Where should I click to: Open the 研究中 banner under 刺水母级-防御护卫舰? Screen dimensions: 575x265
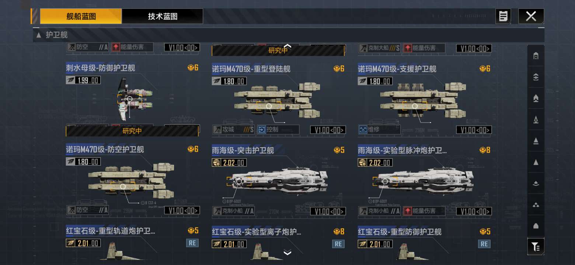(132, 131)
